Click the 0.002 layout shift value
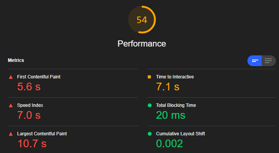The width and height of the screenshot is (279, 153). tap(169, 144)
